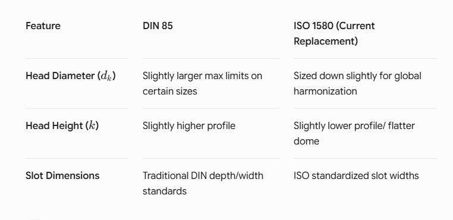Click the ISO 1580 (Current Replacement) header
453x220 pixels.
pyautogui.click(x=334, y=33)
